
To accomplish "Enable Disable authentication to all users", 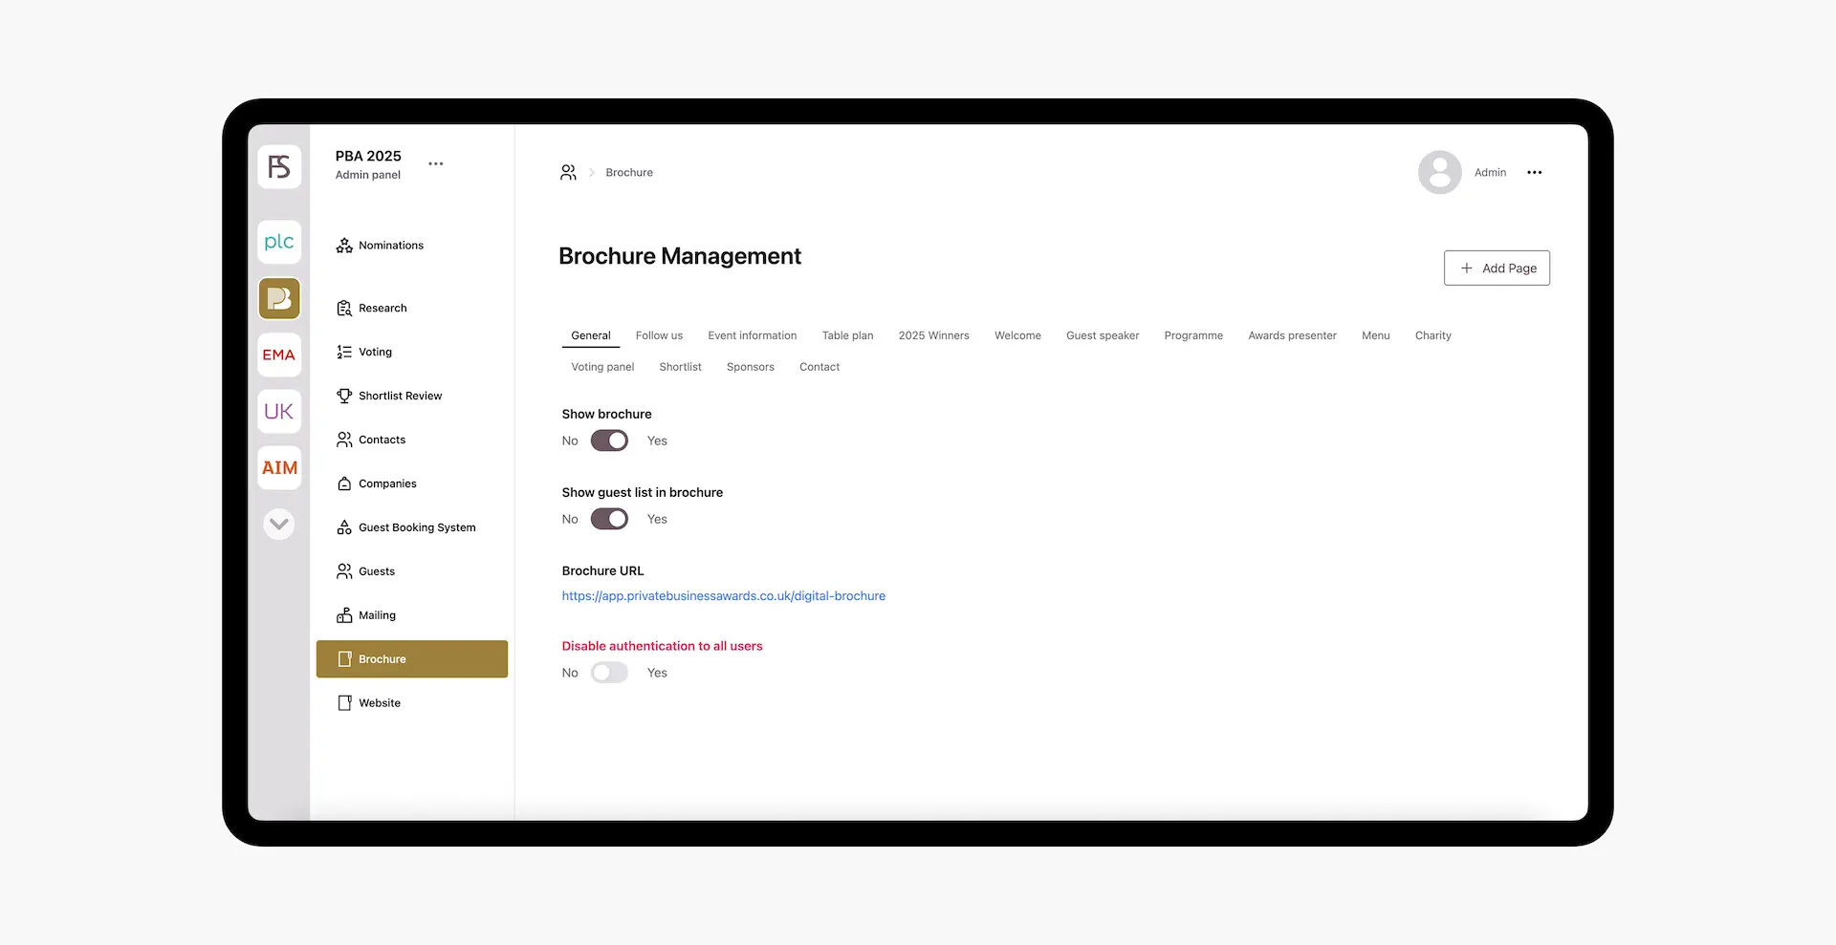I will (x=609, y=673).
